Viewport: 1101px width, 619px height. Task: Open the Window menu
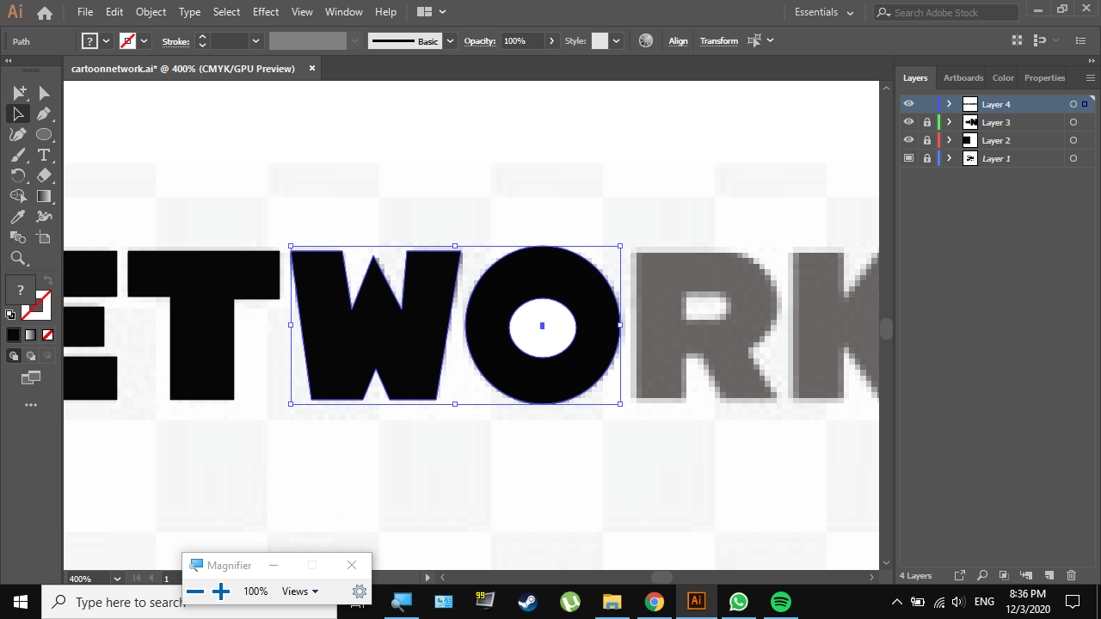tap(343, 12)
